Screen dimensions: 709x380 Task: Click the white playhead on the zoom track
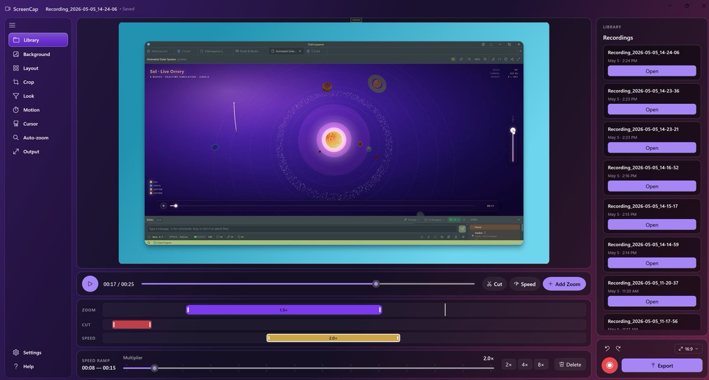pos(445,310)
